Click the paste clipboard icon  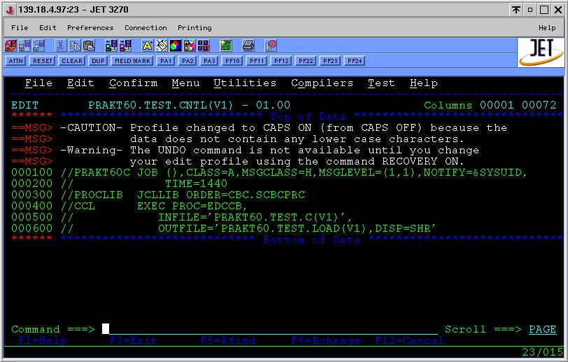pos(89,46)
